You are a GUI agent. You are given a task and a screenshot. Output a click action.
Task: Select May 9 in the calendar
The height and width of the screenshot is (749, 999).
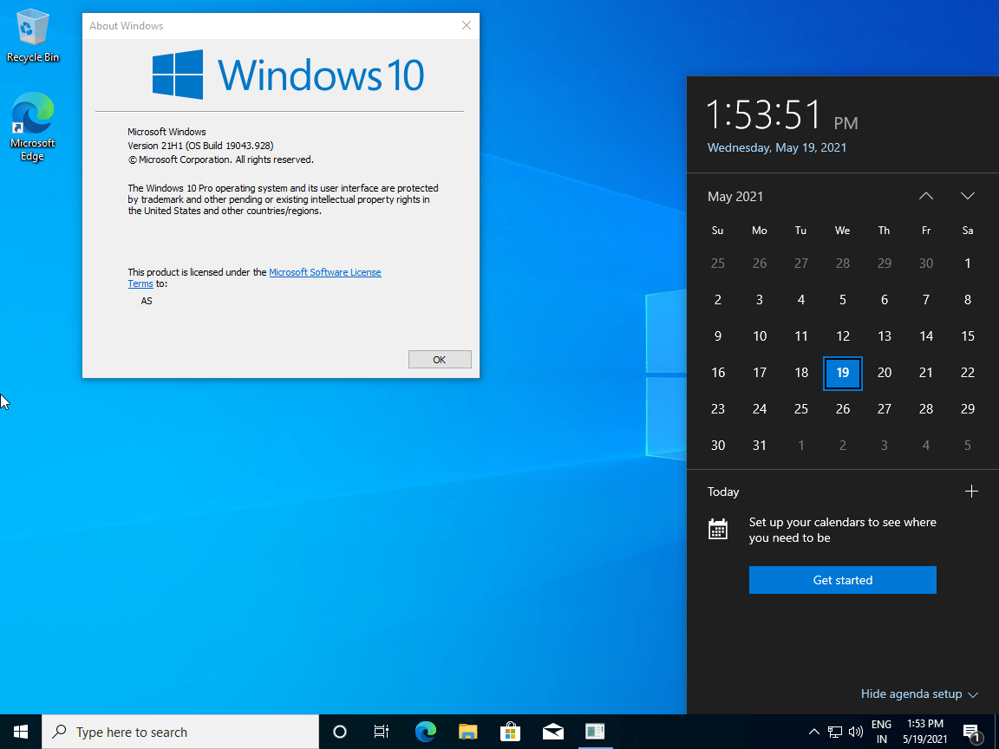pyautogui.click(x=718, y=336)
